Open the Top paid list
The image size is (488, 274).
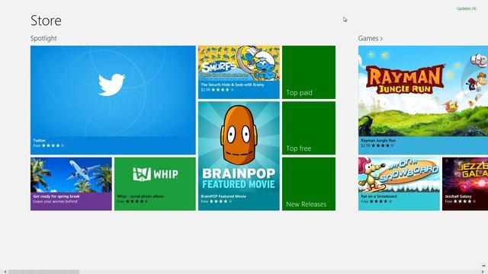309,72
